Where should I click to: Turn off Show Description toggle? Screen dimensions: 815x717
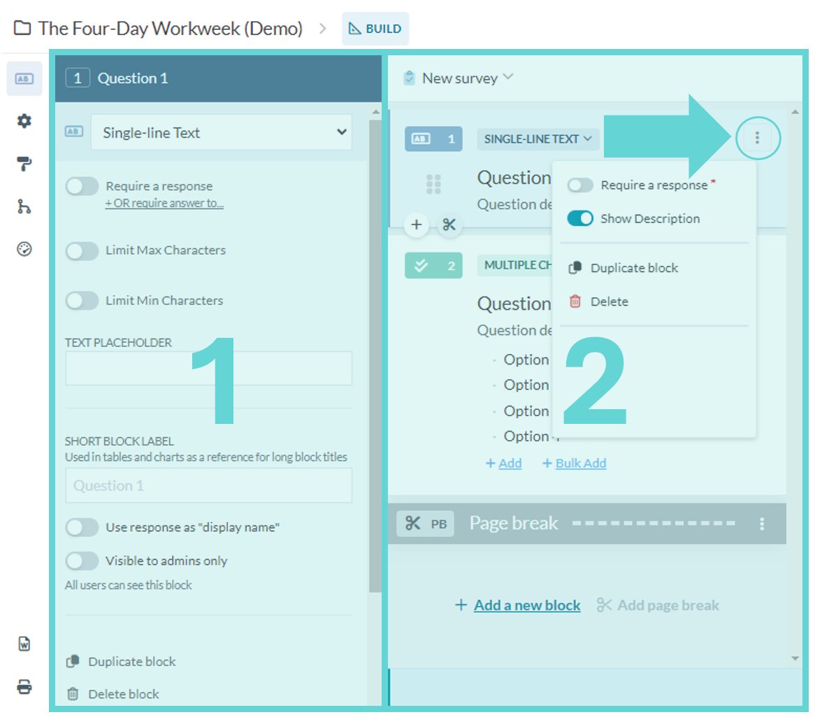(580, 218)
